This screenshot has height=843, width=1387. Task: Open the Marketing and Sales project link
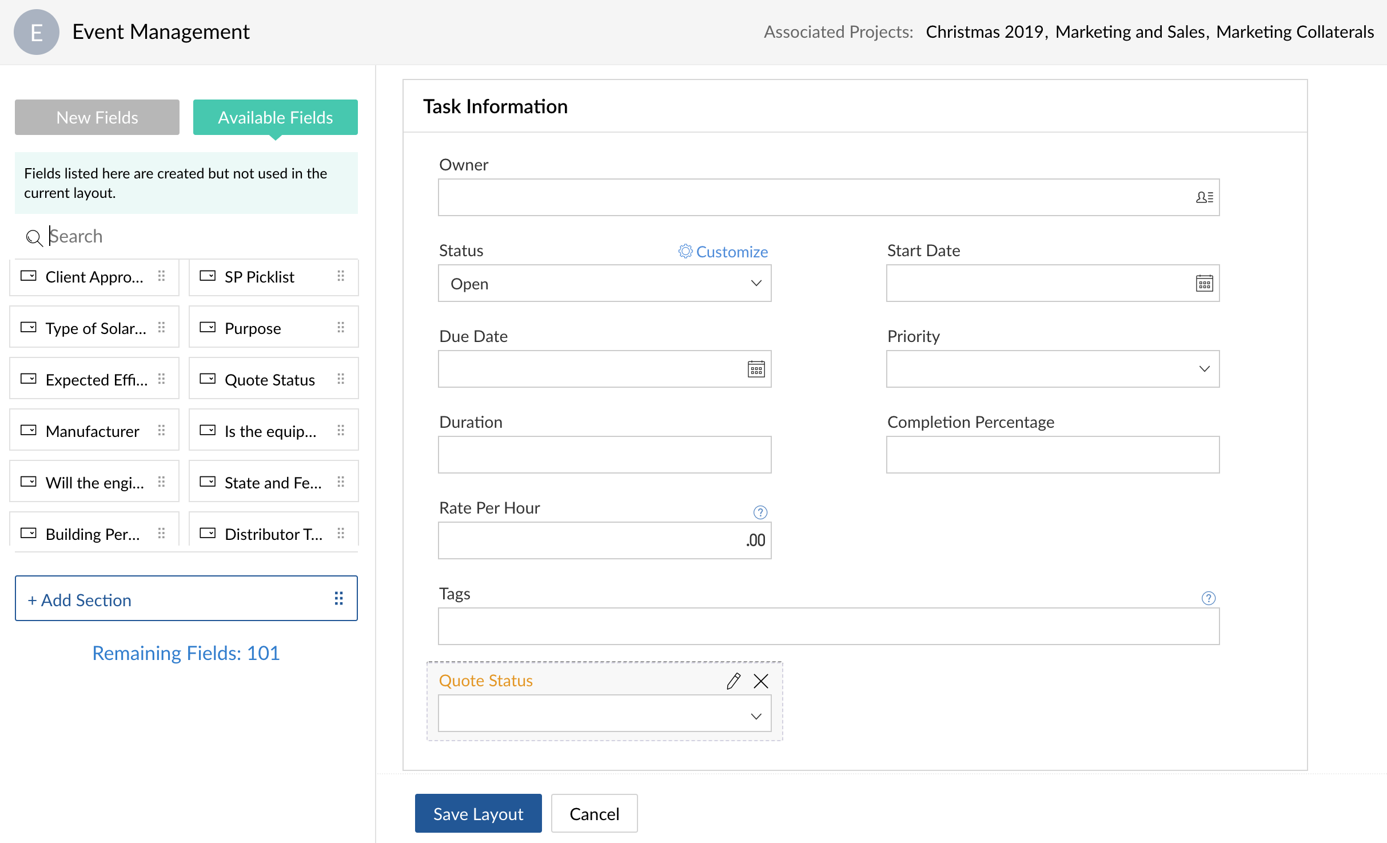click(1130, 32)
